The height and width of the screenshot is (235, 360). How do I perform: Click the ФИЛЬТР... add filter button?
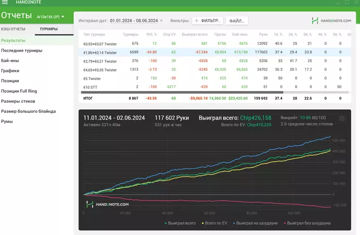tap(208, 21)
